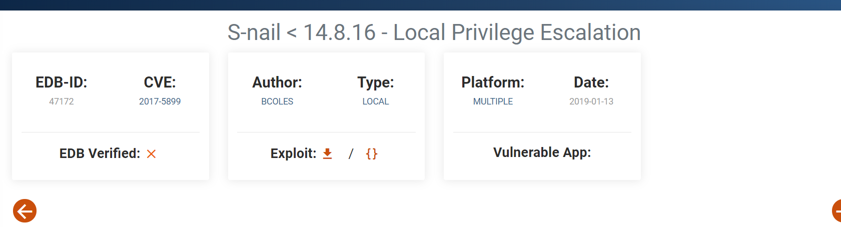View raw exploit code braces icon

point(372,153)
